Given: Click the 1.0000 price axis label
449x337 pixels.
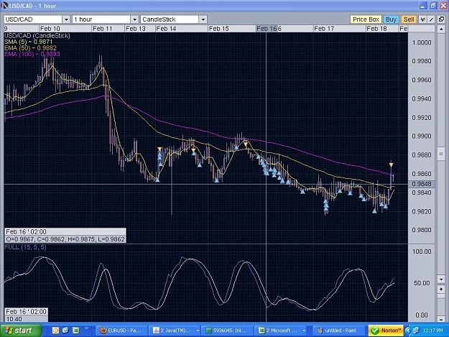Looking at the screenshot, I should [x=422, y=42].
